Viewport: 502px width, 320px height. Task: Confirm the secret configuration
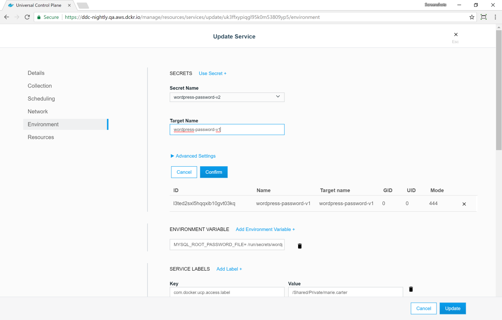tap(213, 172)
